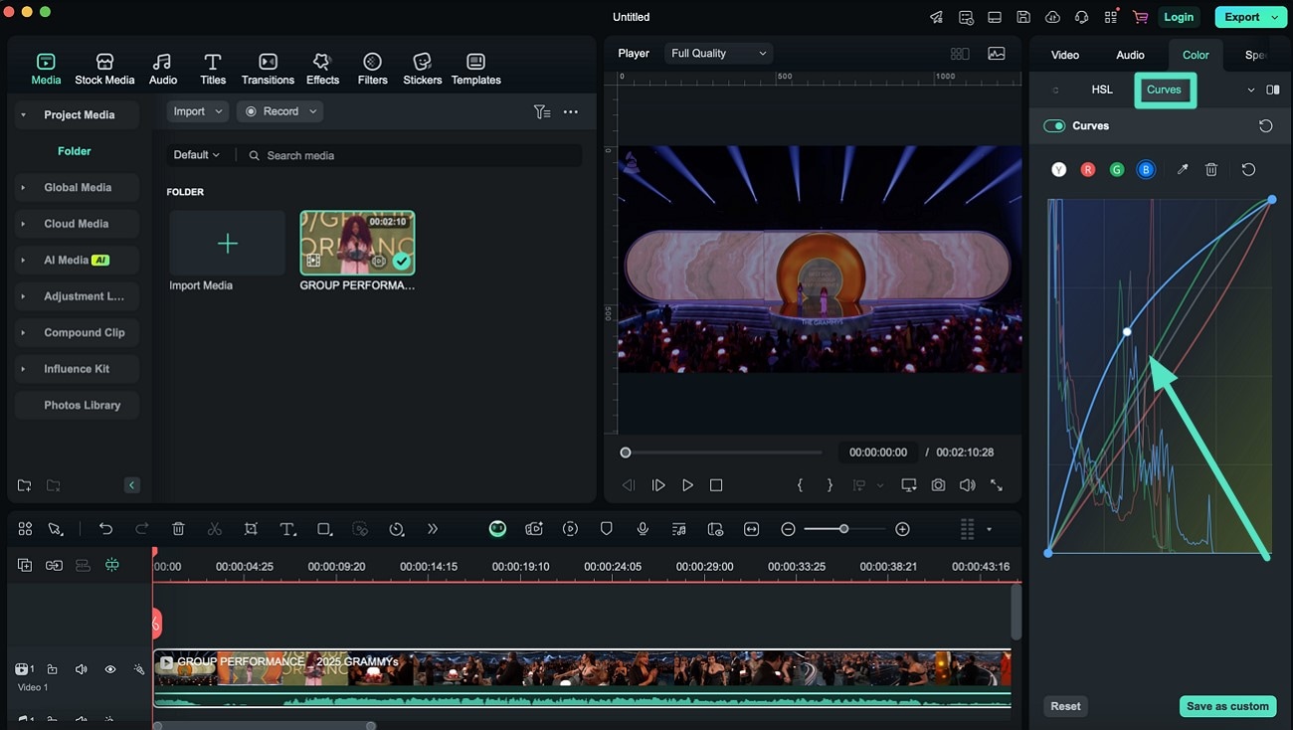Switch to the Audio properties tab
1293x730 pixels.
pos(1130,55)
